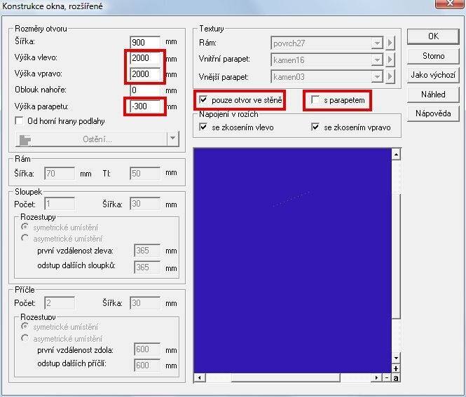The height and width of the screenshot is (397, 466).
Task: Click odstup dalších sloupků field
Action: [x=147, y=267]
